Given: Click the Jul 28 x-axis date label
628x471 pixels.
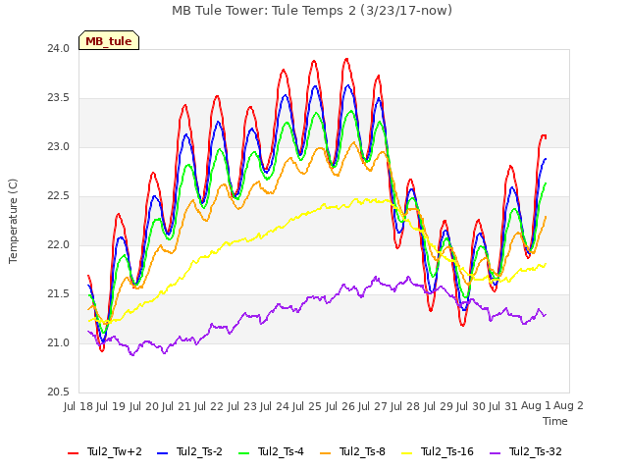Looking at the screenshot, I should (x=405, y=406).
